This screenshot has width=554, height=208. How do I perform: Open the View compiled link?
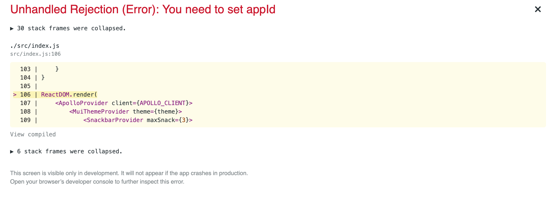33,135
